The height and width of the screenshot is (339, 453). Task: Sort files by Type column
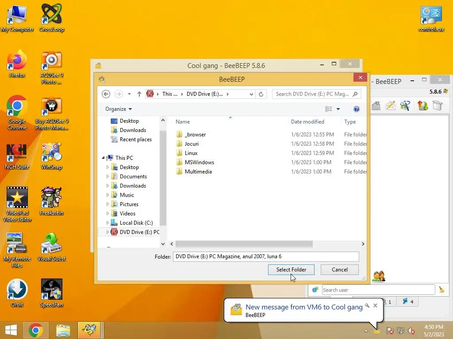350,122
